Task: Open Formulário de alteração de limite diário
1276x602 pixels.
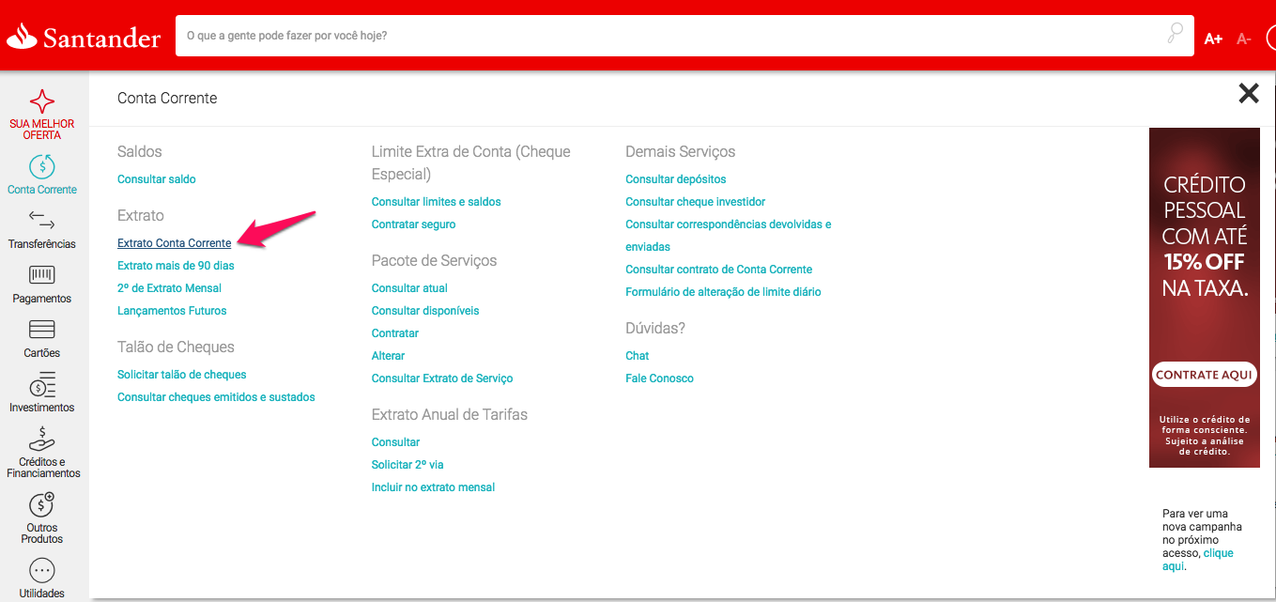Action: click(x=724, y=292)
